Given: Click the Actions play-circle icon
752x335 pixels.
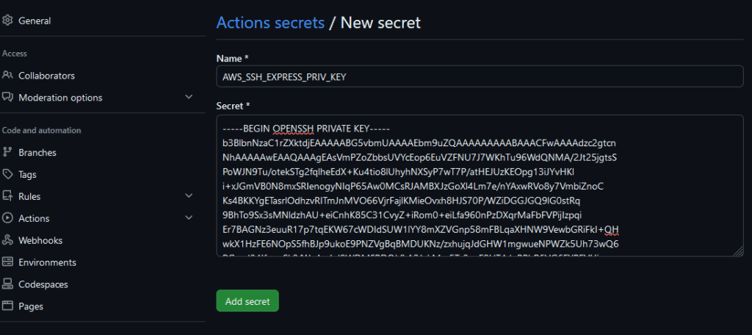Looking at the screenshot, I should point(7,218).
